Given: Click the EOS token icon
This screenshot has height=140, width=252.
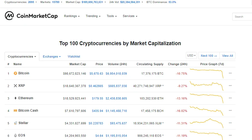Looking at the screenshot, I should pos(15,135).
